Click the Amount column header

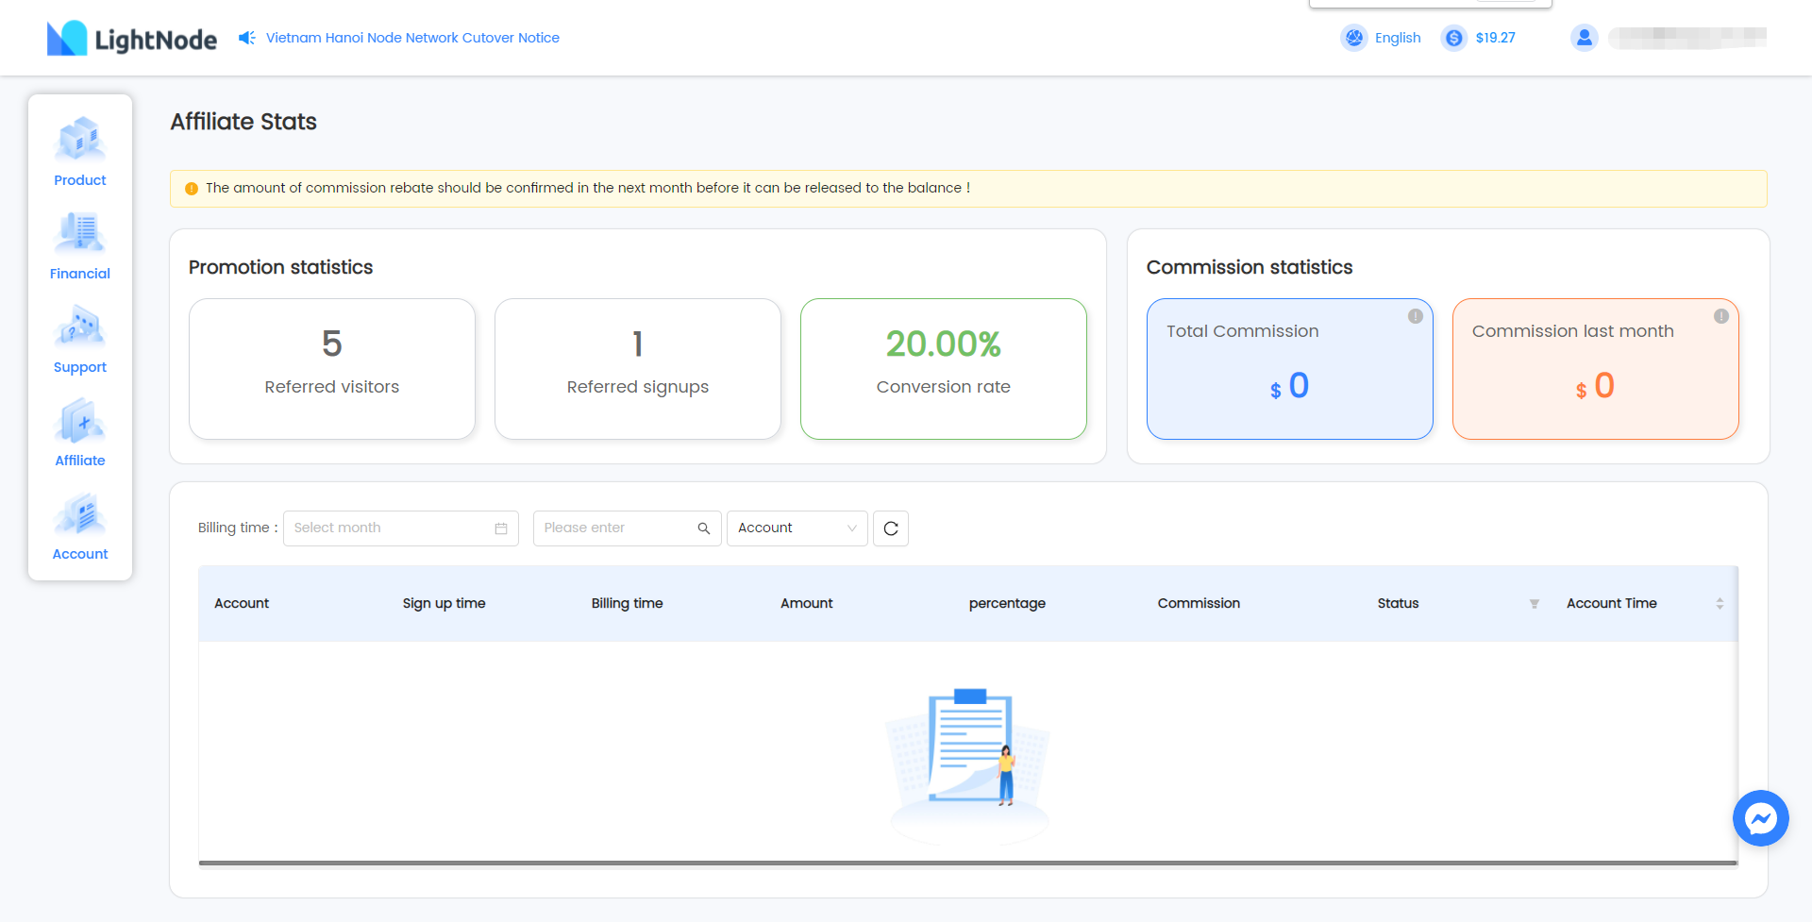[807, 603]
